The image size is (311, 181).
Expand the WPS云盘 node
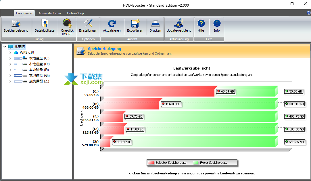[x=10, y=53]
